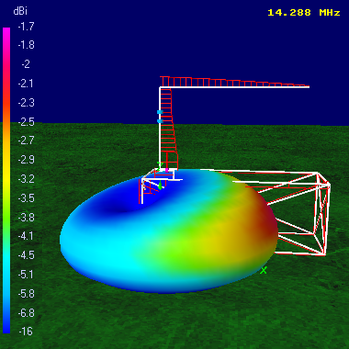Click the green X axis marker
The height and width of the screenshot is (349, 349).
(264, 270)
